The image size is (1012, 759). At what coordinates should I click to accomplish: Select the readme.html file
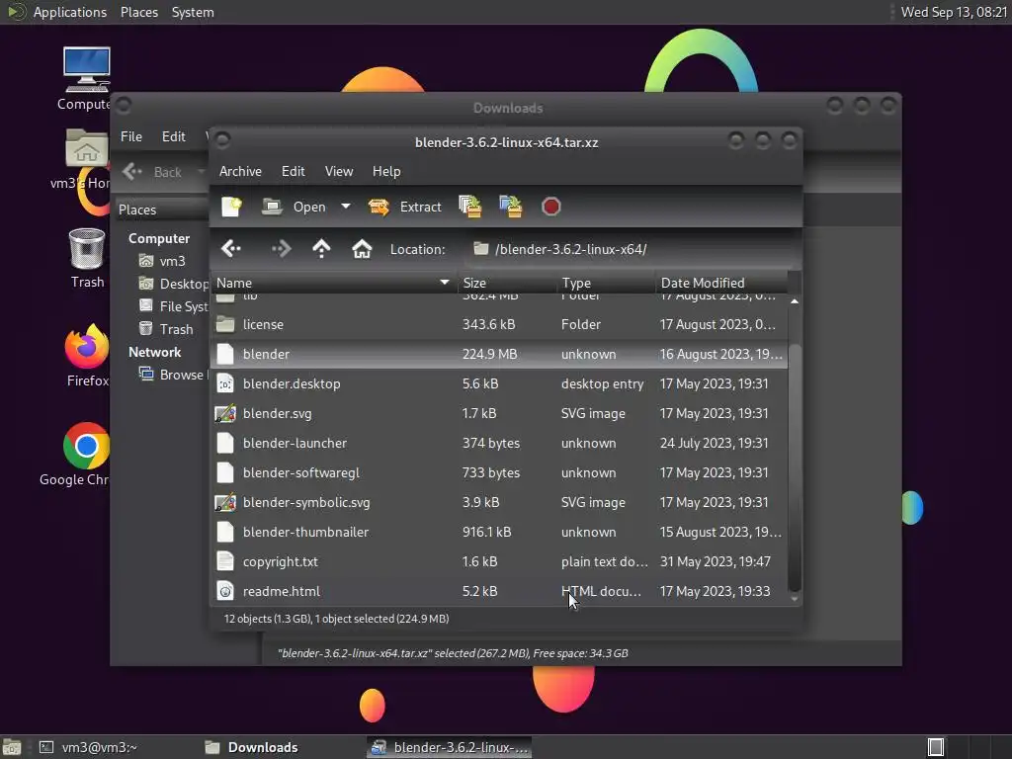tap(499, 592)
